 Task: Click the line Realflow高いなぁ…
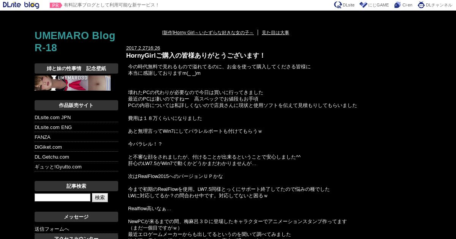pyautogui.click(x=150, y=209)
